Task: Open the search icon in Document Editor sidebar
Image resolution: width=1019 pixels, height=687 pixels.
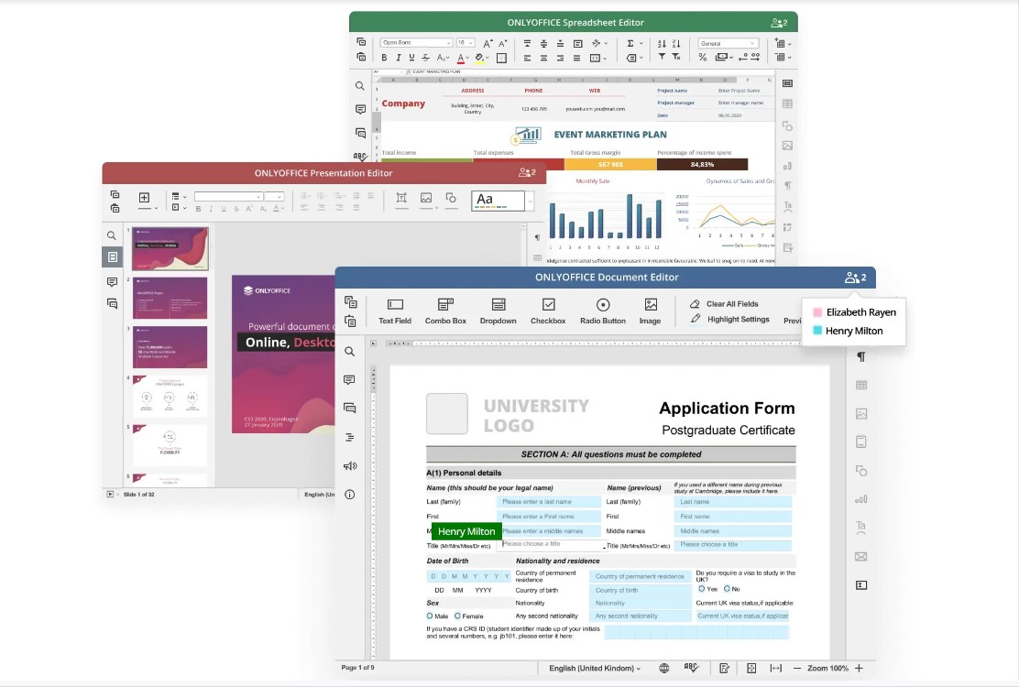Action: coord(350,352)
